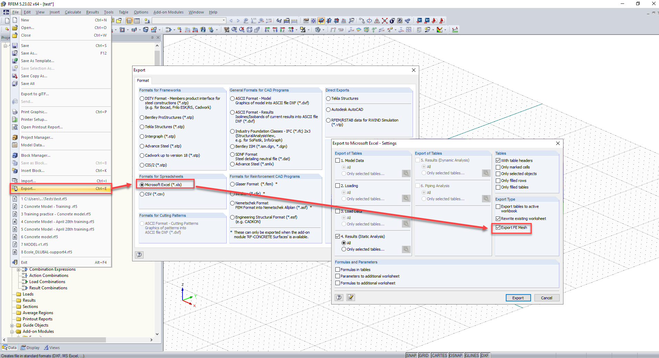This screenshot has height=358, width=659.
Task: Uncheck 4. Results (Static Analysis)
Action: (x=338, y=236)
